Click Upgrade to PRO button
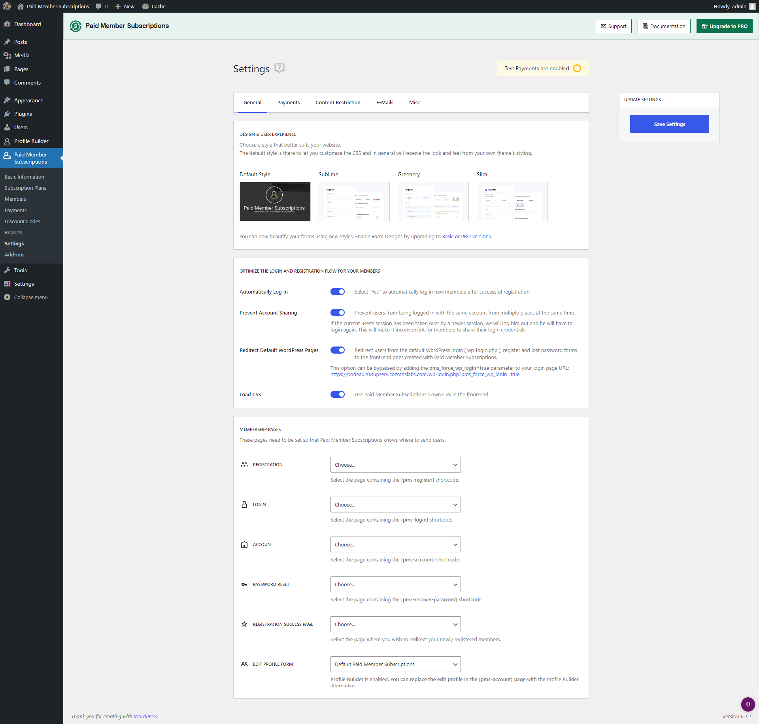This screenshot has width=759, height=725. [x=724, y=26]
